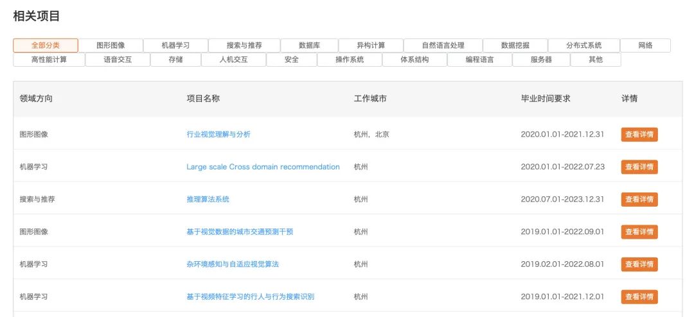This screenshot has width=694, height=317.
Task: Show 数据挖掘 category projects
Action: tap(515, 46)
